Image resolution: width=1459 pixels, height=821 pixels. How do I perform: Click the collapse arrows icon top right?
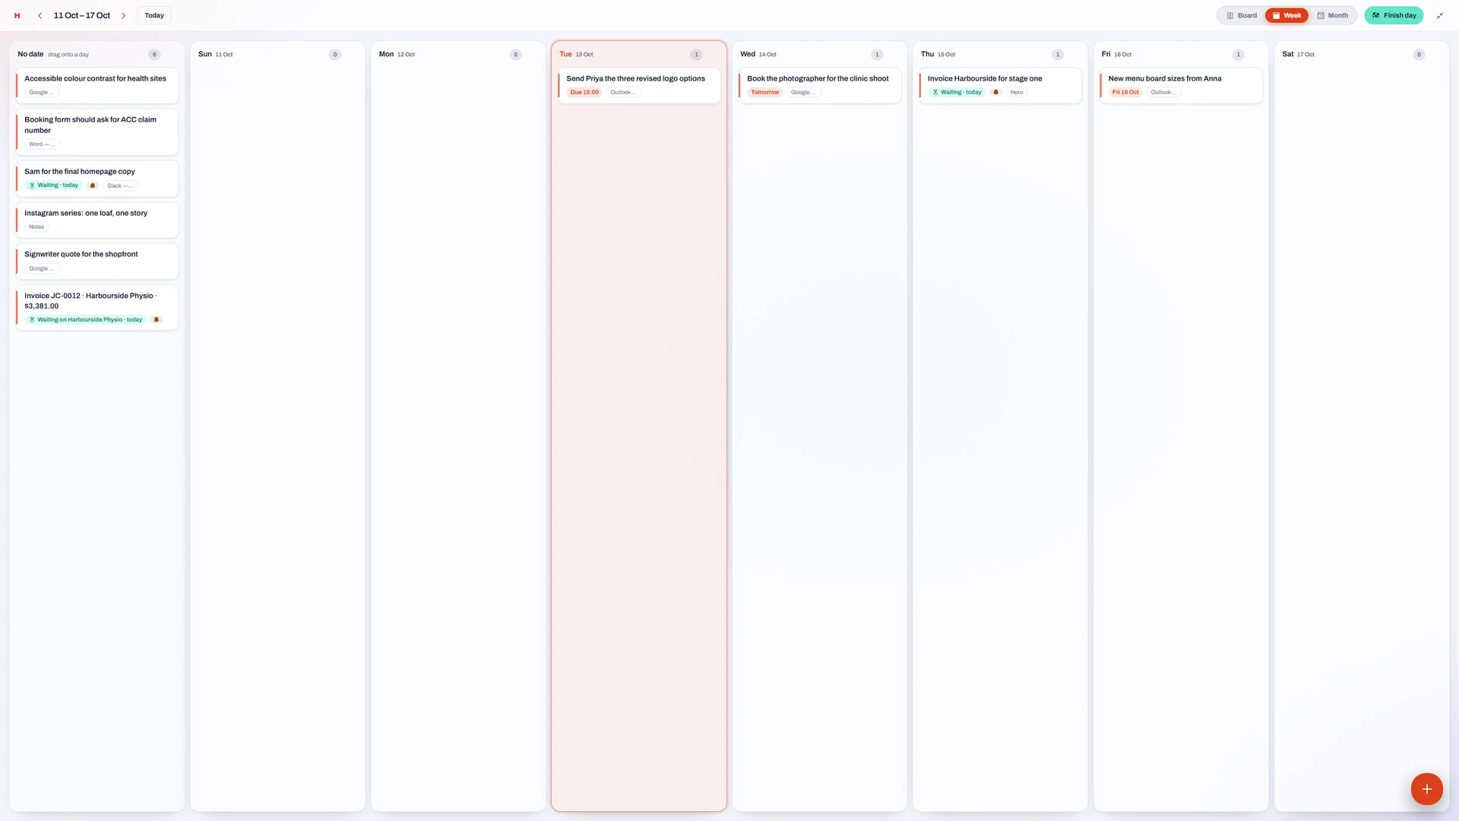tap(1439, 15)
